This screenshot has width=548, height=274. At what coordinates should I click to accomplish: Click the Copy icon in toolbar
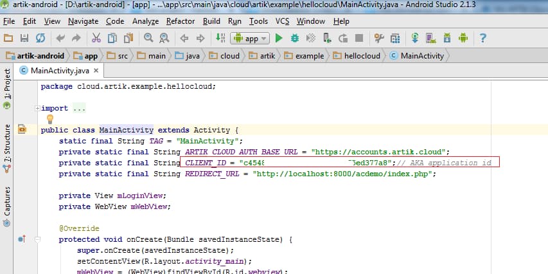pos(112,38)
